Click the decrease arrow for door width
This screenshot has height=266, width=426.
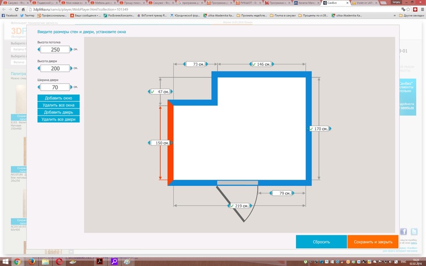(x=38, y=87)
